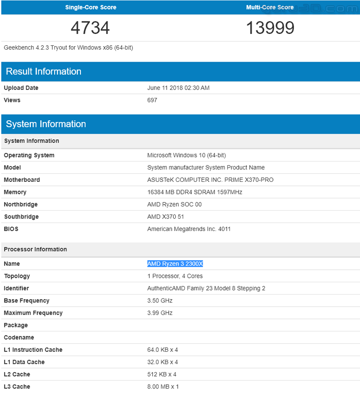Select the Multi-Core Score header label

pyautogui.click(x=270, y=7)
